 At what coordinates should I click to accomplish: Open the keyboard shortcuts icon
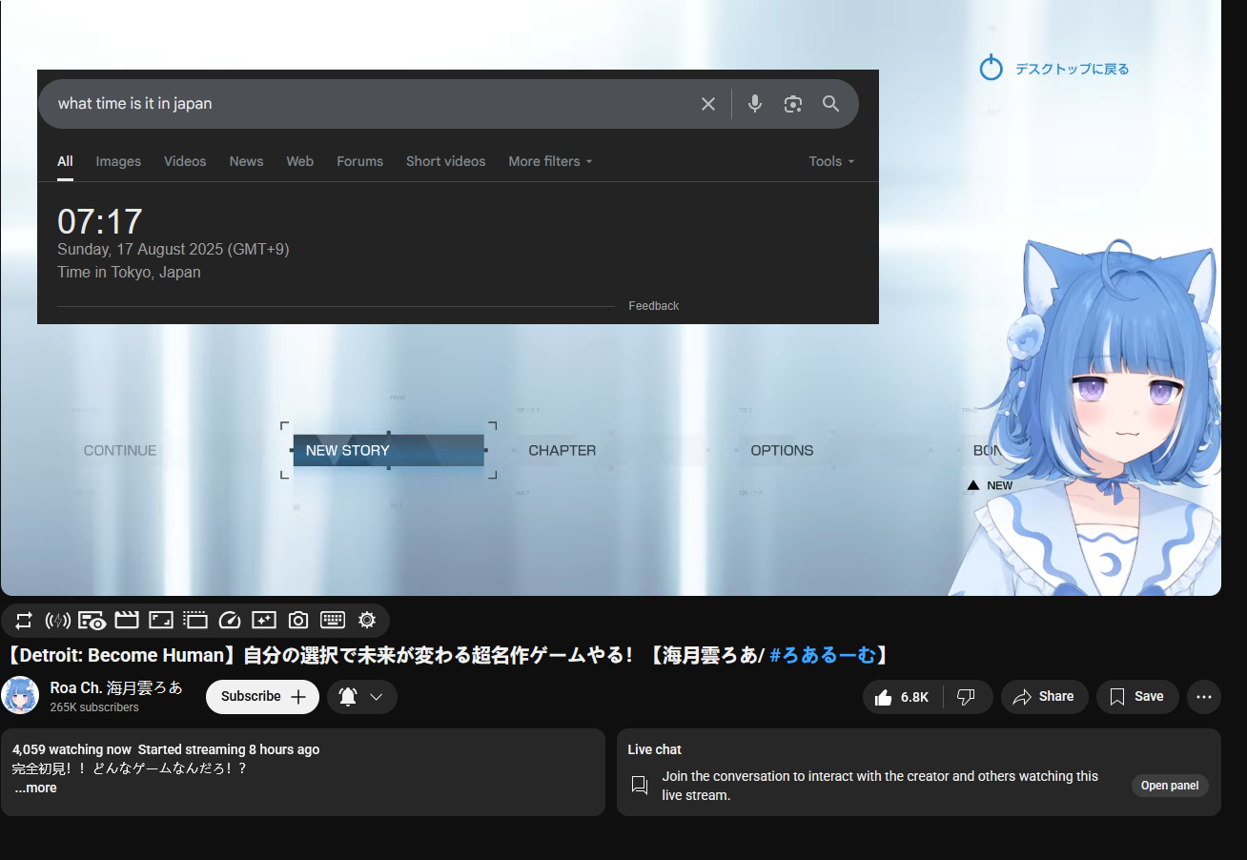pyautogui.click(x=333, y=621)
